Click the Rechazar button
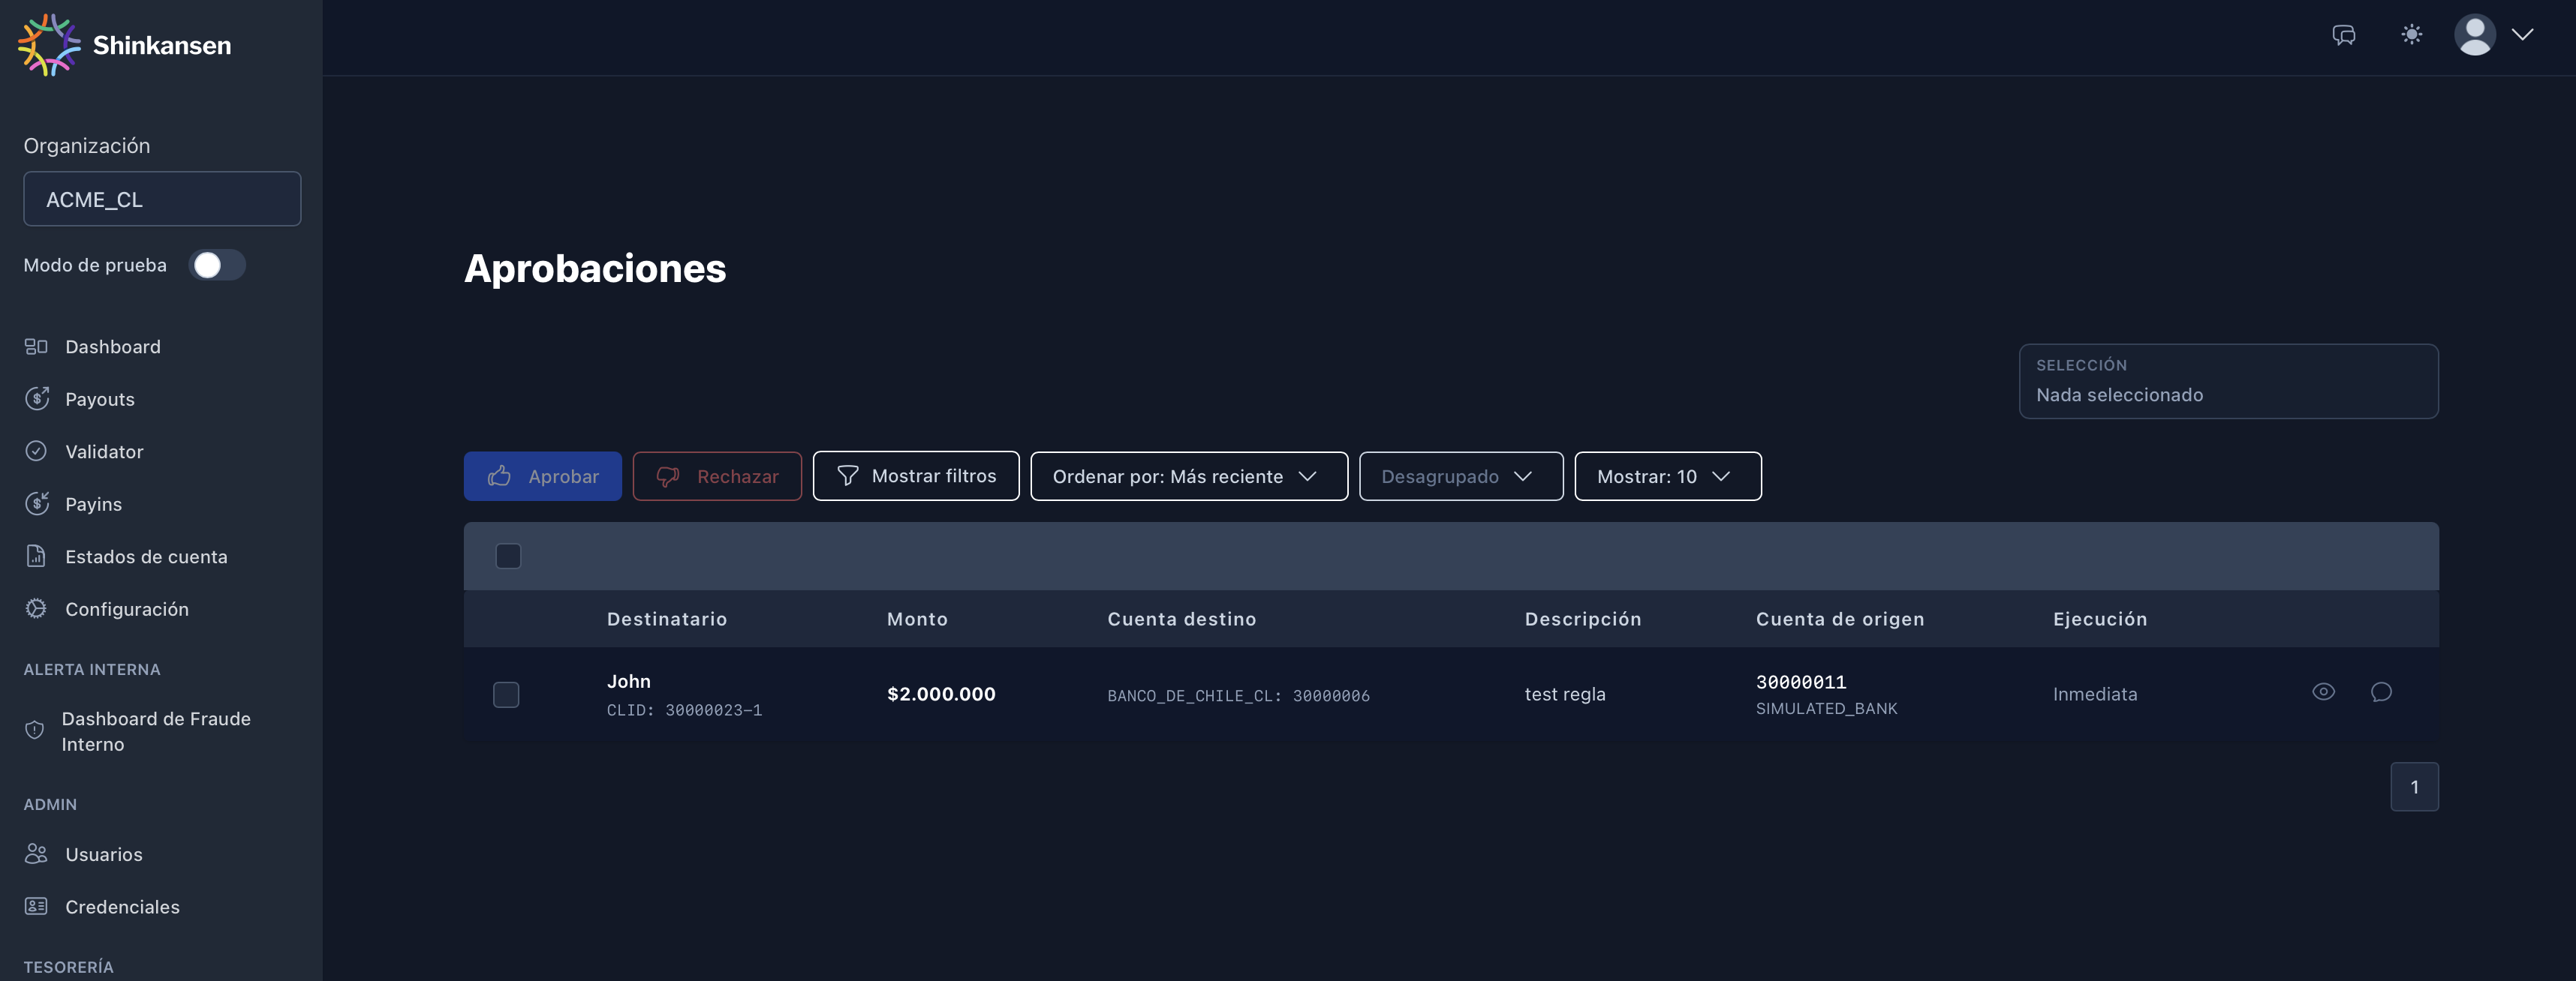Viewport: 2576px width, 981px height. point(717,476)
